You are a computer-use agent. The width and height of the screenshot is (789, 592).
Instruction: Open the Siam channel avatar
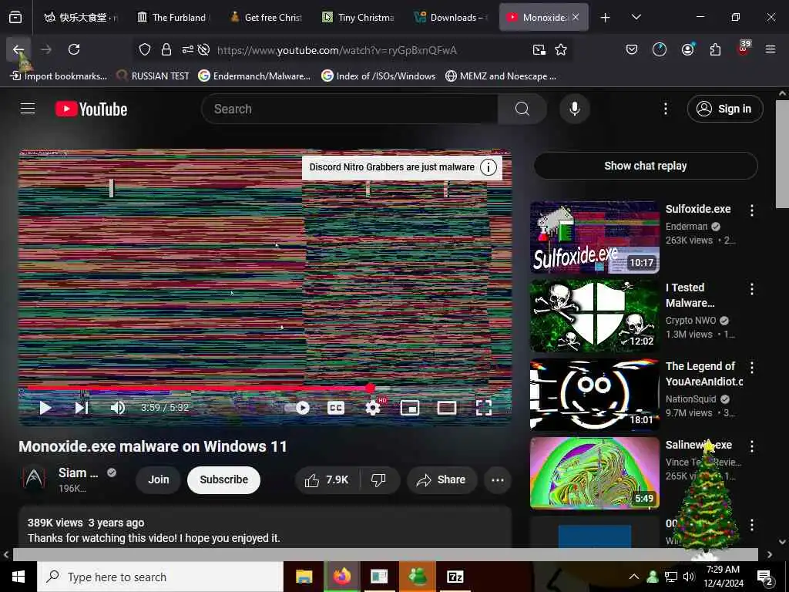pos(34,479)
